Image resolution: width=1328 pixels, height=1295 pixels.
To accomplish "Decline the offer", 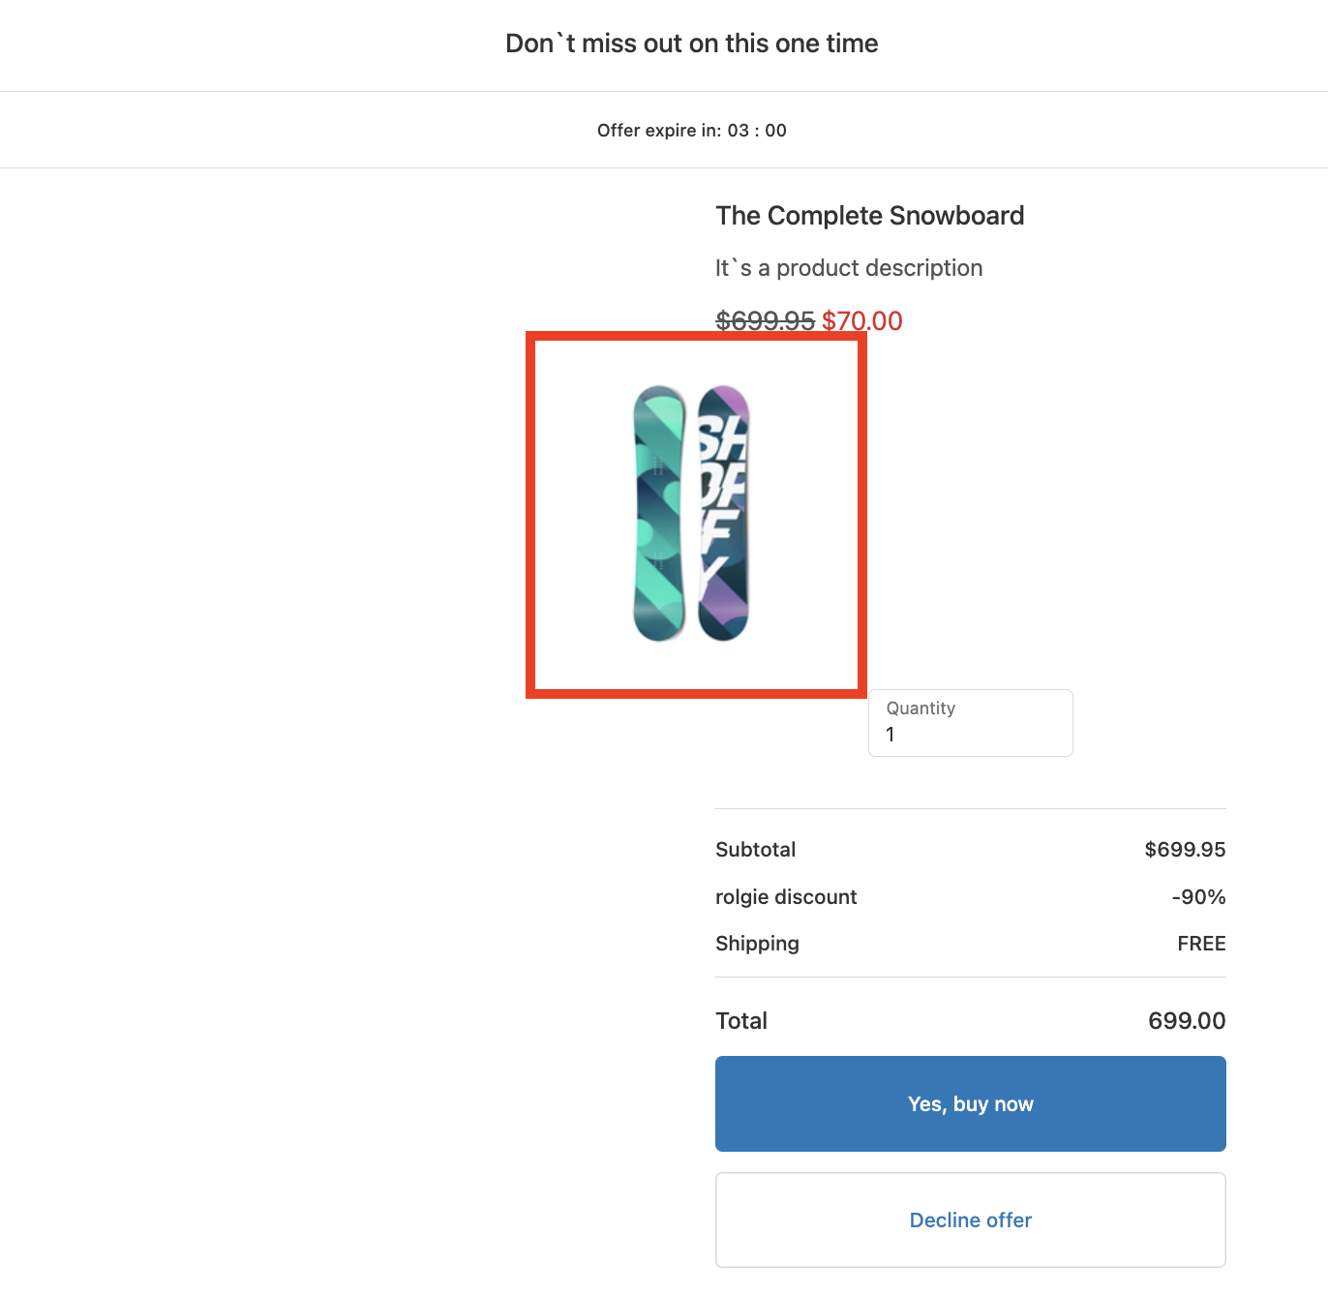I will point(970,1220).
